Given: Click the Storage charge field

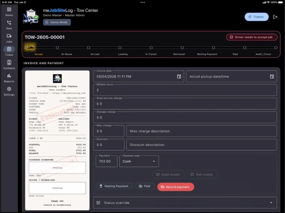Looking at the screenshot, I should point(185,117).
